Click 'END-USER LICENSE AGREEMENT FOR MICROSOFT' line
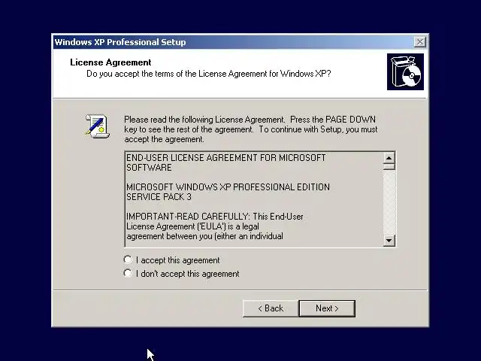Viewport: 481px width, 361px height. (225, 158)
